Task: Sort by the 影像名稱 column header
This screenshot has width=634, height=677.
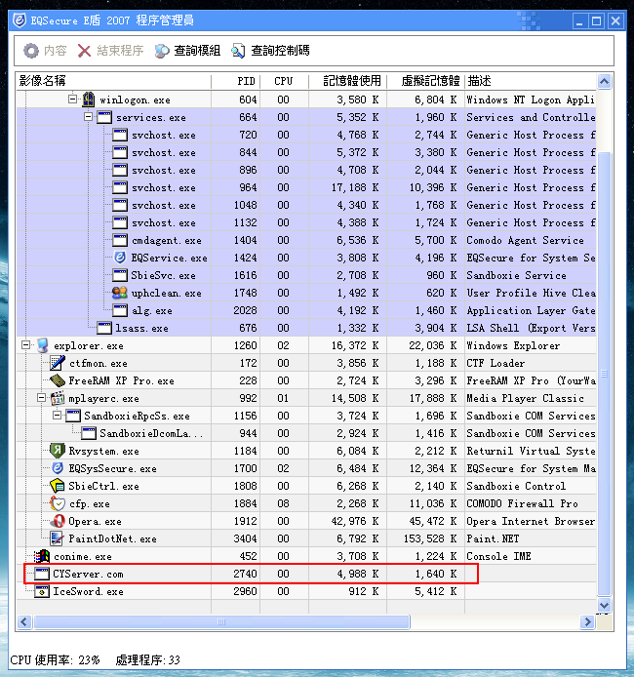Action: point(113,81)
